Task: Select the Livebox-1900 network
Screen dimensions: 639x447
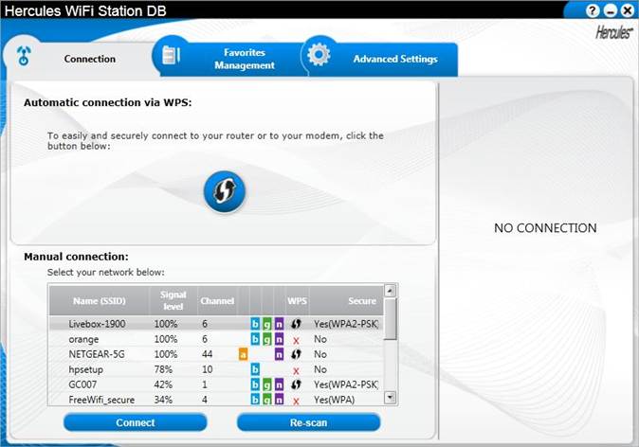Action: point(96,324)
